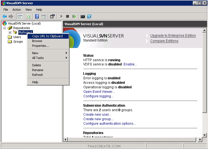208x149 pixels.
Task: Select Refresh in the context menu
Action: (x=48, y=74)
